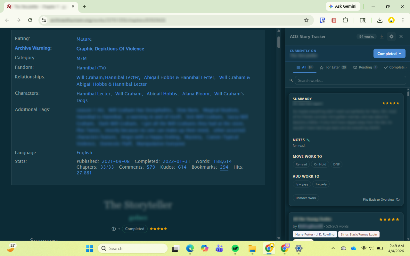Show hidden system tray icons
This screenshot has width=410, height=256.
333,248
